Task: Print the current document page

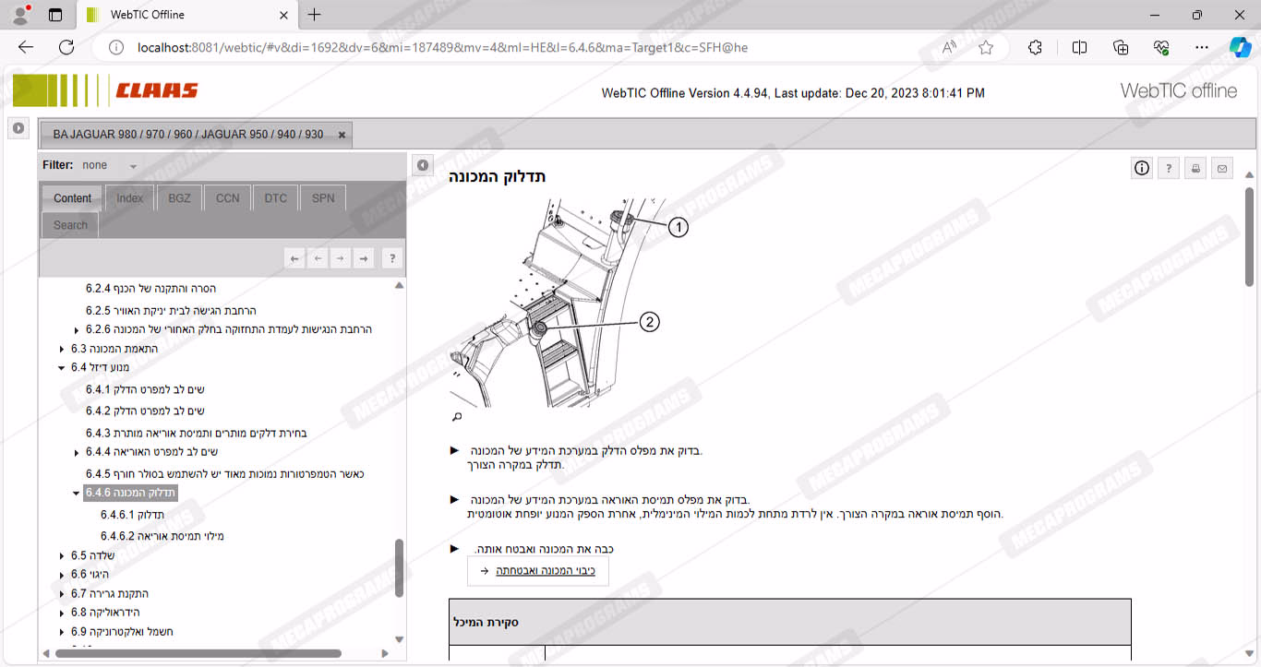Action: [1195, 168]
